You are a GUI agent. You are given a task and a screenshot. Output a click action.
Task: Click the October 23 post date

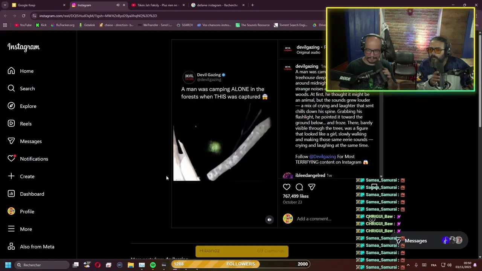(x=292, y=202)
